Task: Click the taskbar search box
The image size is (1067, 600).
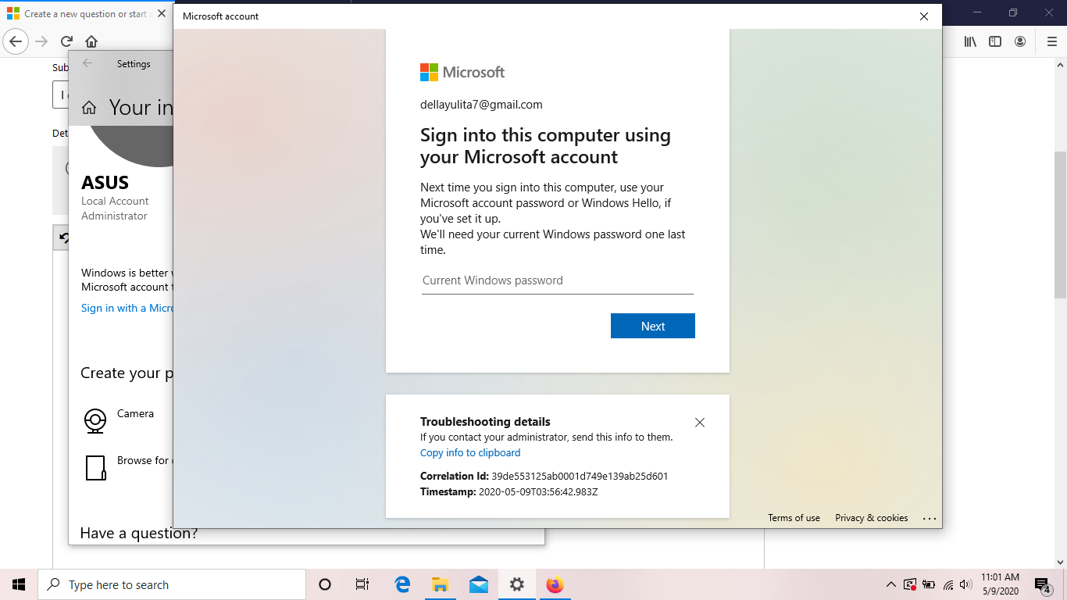Action: point(172,584)
